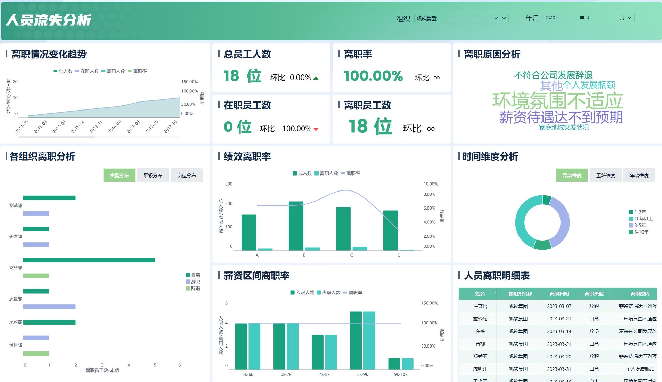
Task: Select the 年龄维度 tab
Action: point(639,176)
